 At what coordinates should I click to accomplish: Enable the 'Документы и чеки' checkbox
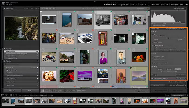tap(153, 56)
